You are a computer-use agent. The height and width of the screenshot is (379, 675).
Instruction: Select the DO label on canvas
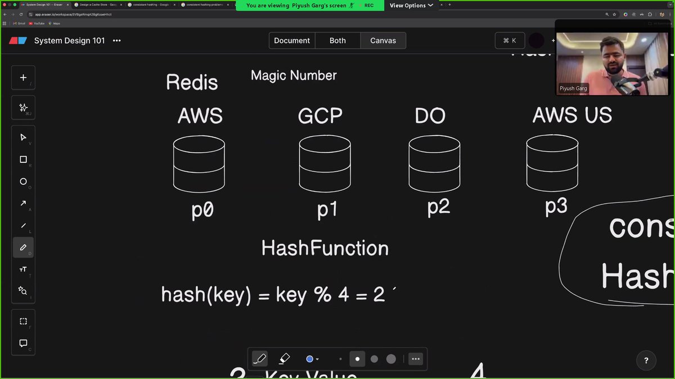pos(430,116)
